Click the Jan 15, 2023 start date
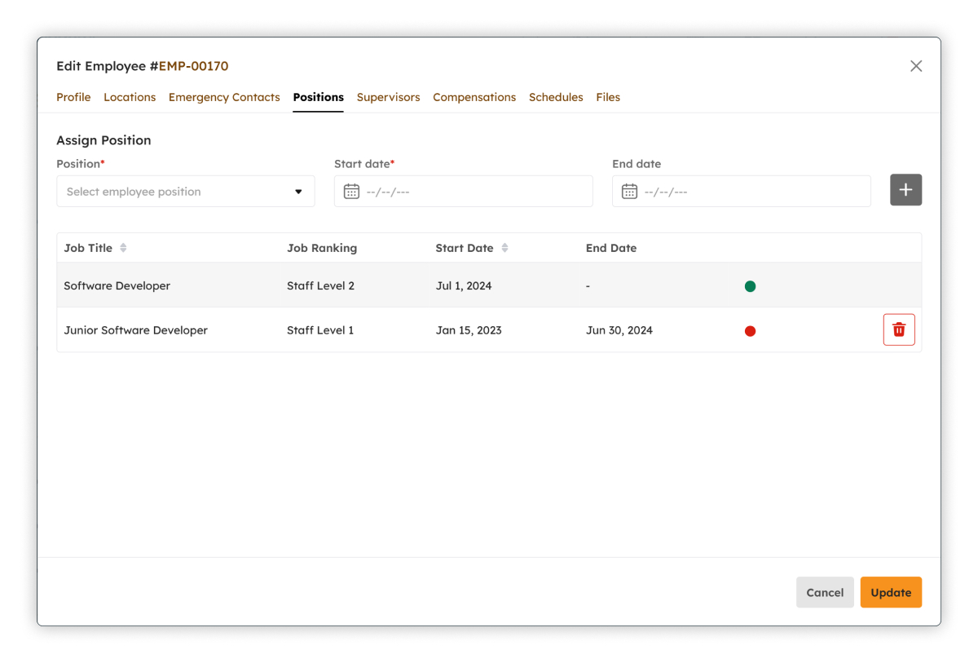Screen dimensions: 978x663 click(469, 330)
